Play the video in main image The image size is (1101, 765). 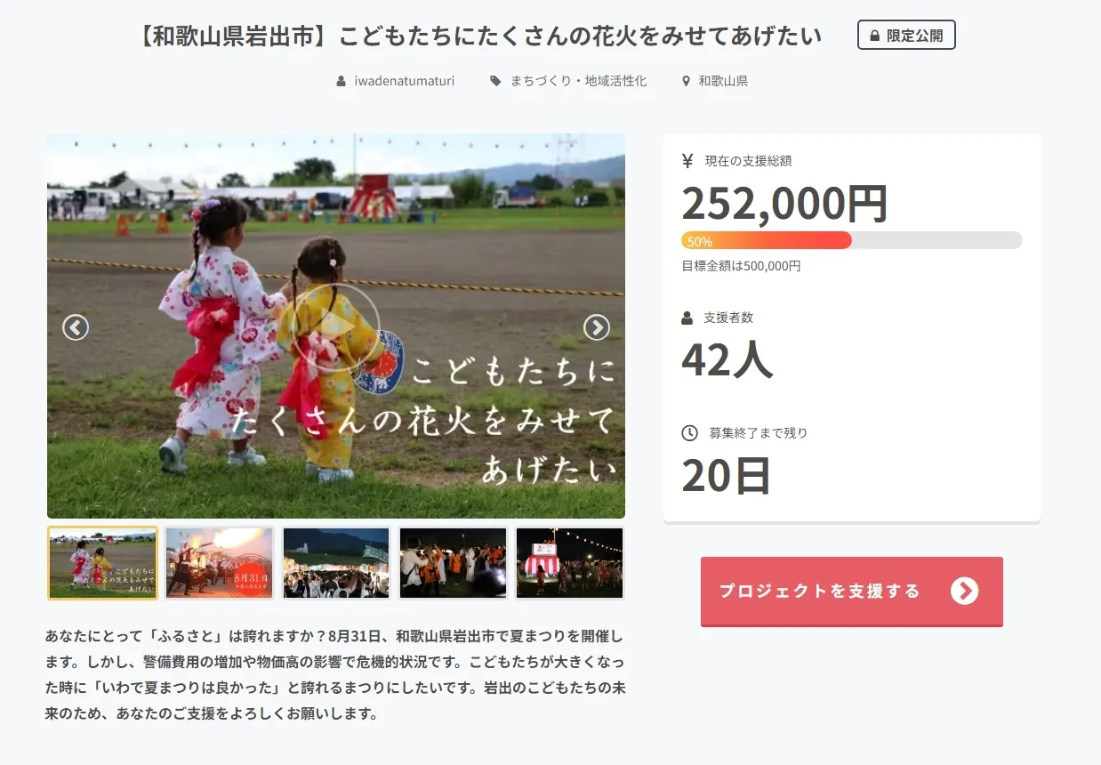[x=335, y=326]
